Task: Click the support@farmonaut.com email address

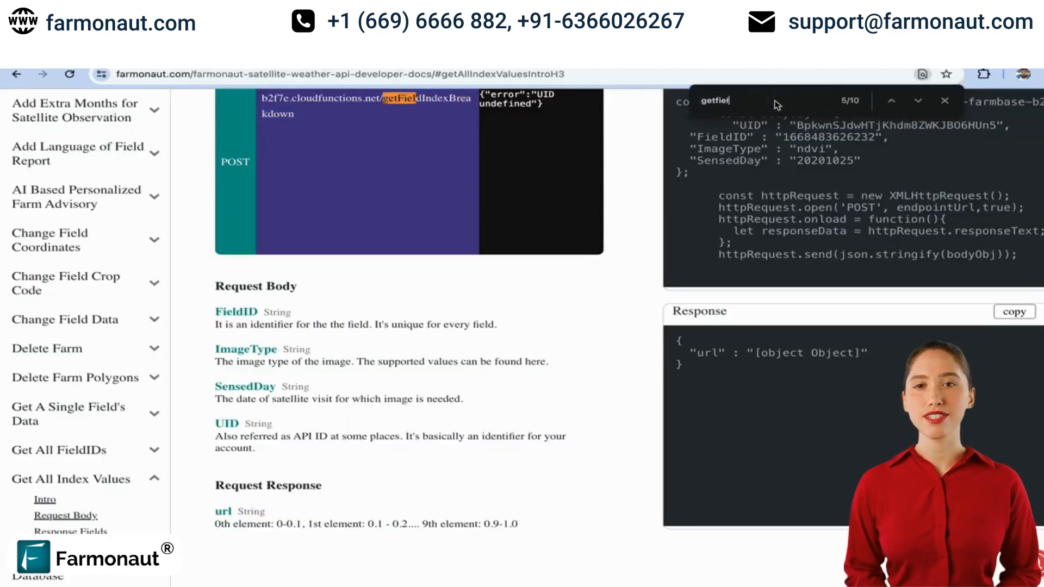Action: [x=910, y=22]
